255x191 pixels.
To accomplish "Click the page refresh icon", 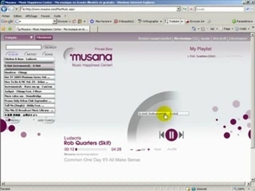I will click(x=185, y=9).
